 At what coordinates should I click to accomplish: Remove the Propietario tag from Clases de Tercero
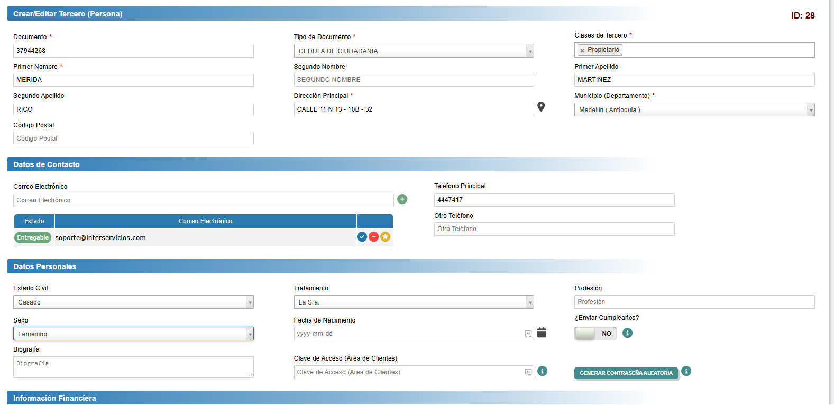coord(582,51)
